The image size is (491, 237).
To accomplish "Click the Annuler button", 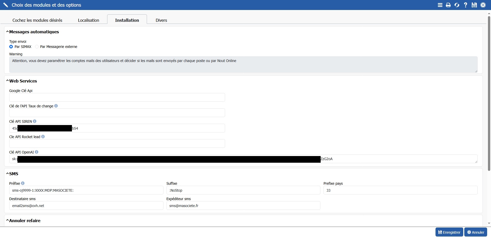I will (x=476, y=232).
